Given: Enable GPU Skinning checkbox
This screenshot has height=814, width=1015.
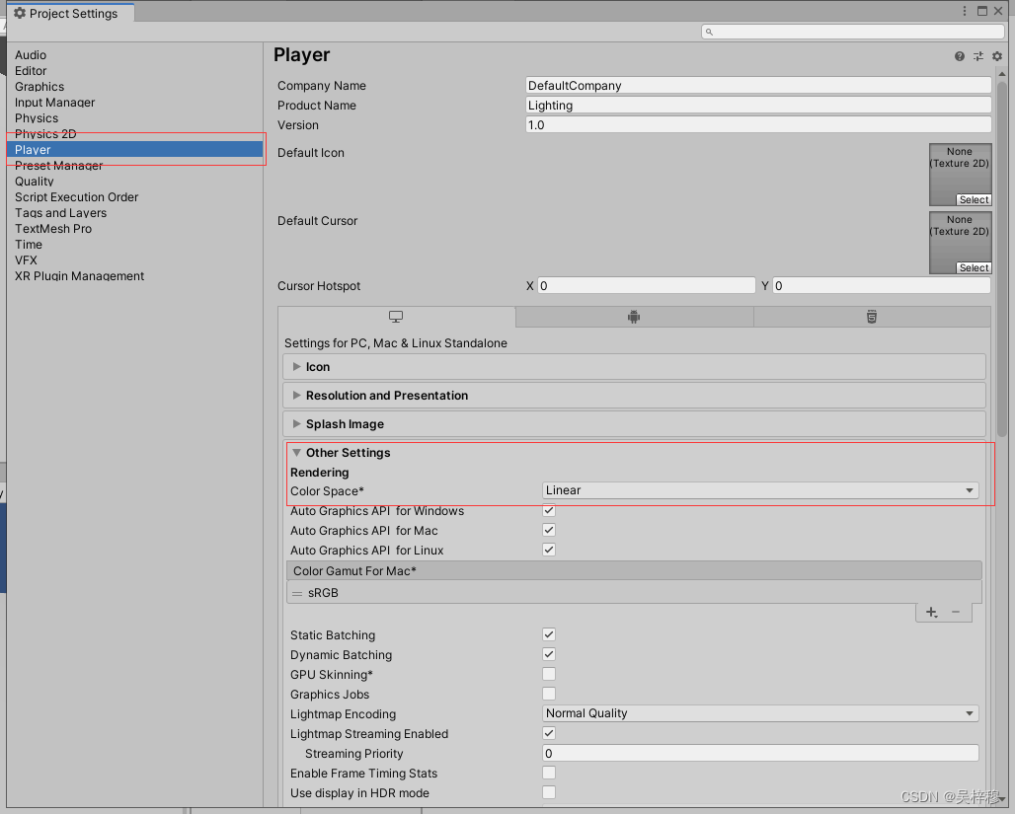Looking at the screenshot, I should click(x=549, y=674).
